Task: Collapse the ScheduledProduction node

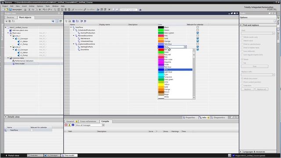Action: 74,30
